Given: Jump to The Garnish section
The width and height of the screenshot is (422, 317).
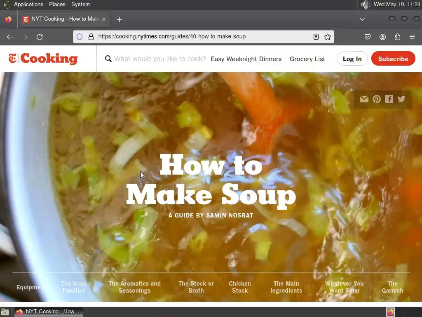Looking at the screenshot, I should 392,287.
